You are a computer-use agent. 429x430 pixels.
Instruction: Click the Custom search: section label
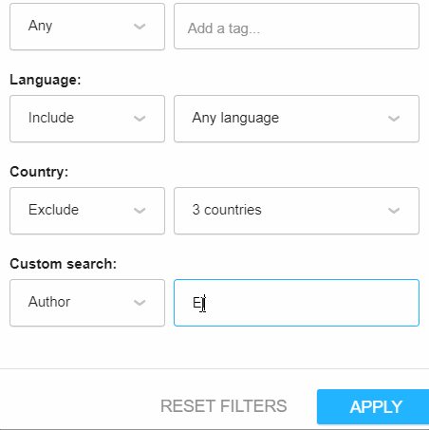pyautogui.click(x=63, y=264)
